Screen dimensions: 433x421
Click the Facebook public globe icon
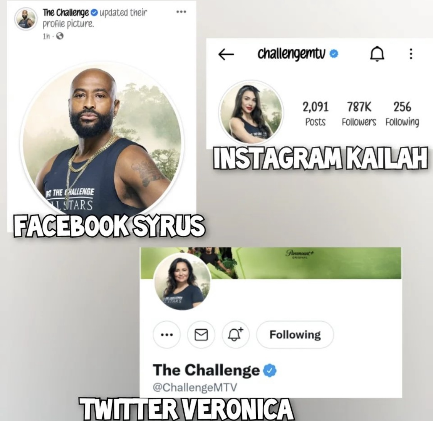pyautogui.click(x=60, y=36)
